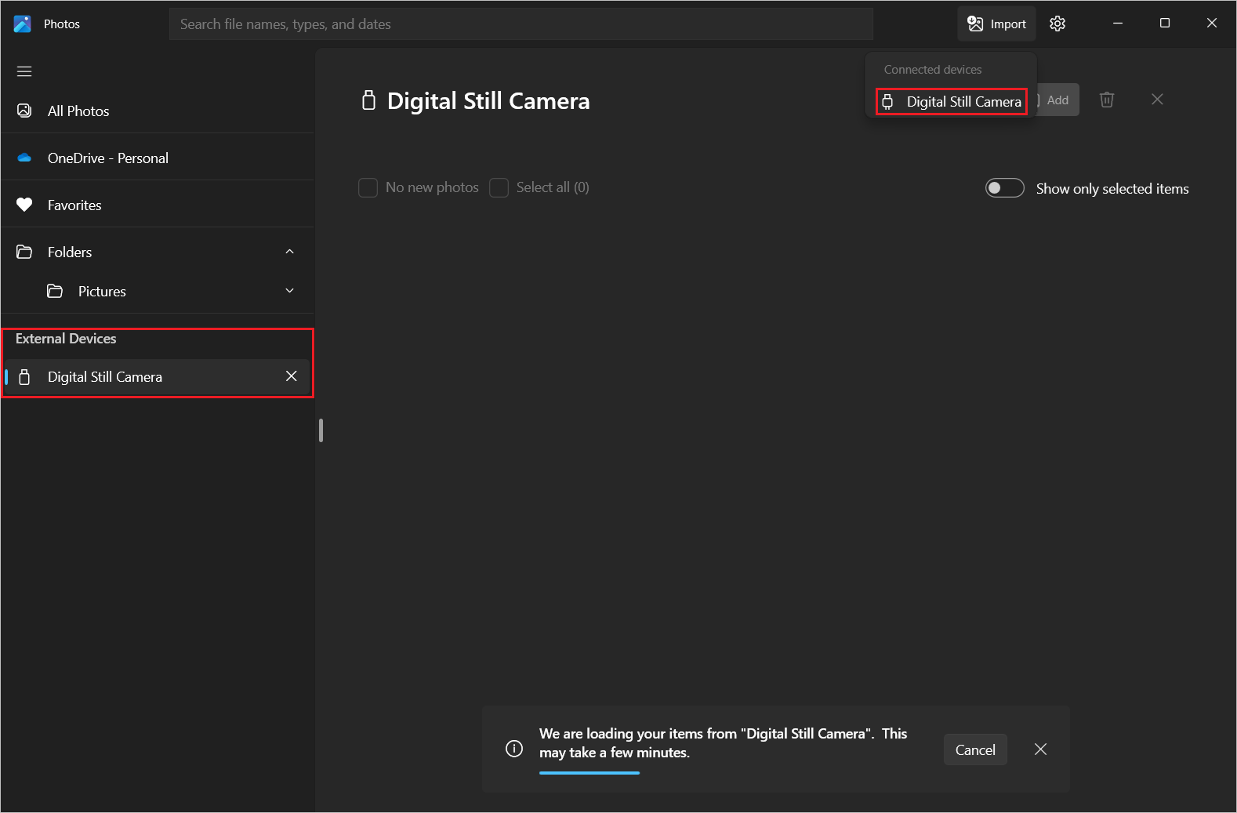The width and height of the screenshot is (1237, 813).
Task: Check the Select all checkbox
Action: tap(499, 188)
